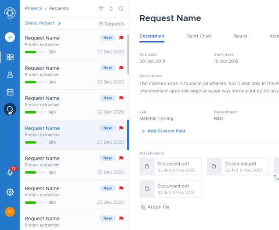Click the plus create button in the sidebar
Screen dimensions: 279x230
[x=10, y=37]
